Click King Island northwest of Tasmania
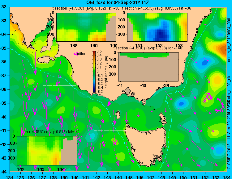 click(x=118, y=115)
